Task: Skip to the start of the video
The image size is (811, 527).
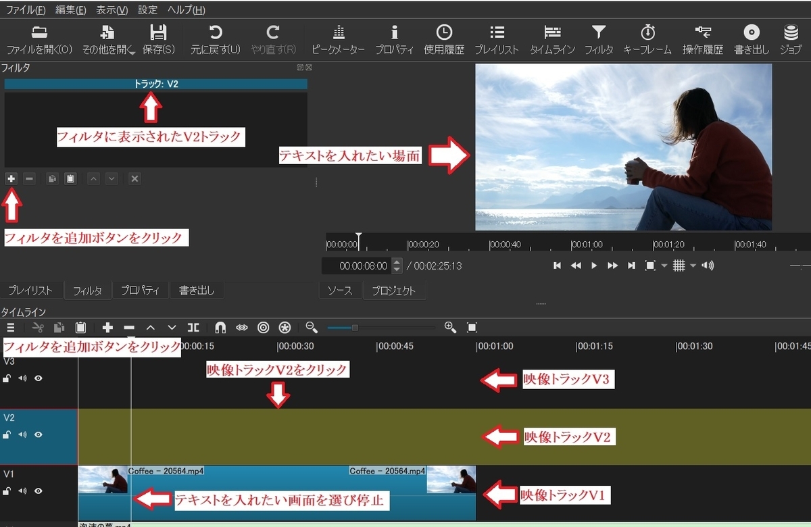Action: [557, 266]
